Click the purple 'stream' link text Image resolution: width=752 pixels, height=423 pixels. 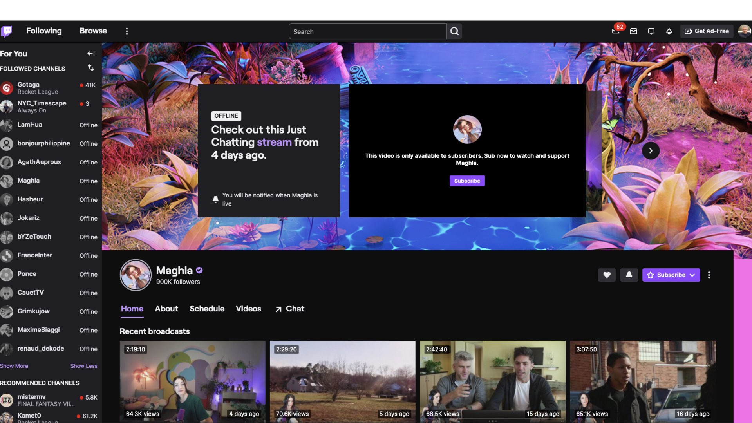tap(274, 142)
